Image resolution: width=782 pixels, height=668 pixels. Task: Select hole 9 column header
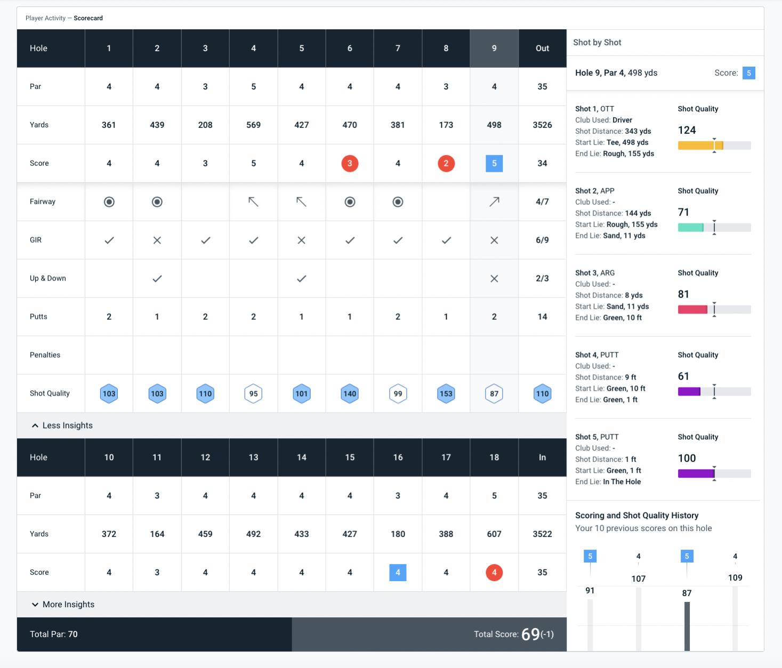494,48
